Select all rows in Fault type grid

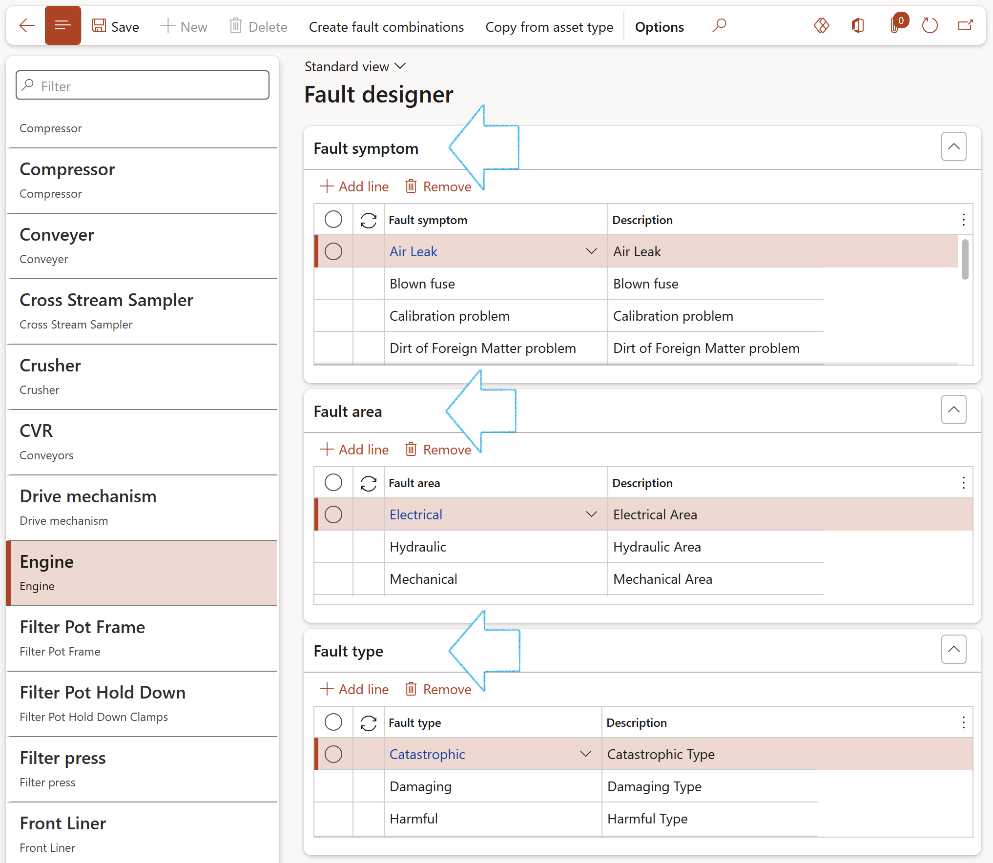click(333, 722)
